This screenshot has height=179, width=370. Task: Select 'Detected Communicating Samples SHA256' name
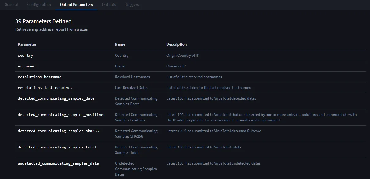136,134
